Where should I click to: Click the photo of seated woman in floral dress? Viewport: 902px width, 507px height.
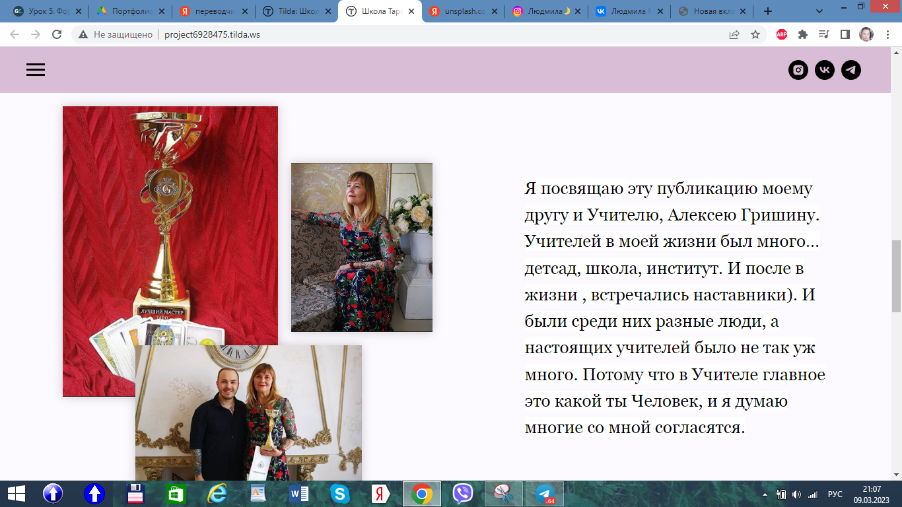[362, 248]
